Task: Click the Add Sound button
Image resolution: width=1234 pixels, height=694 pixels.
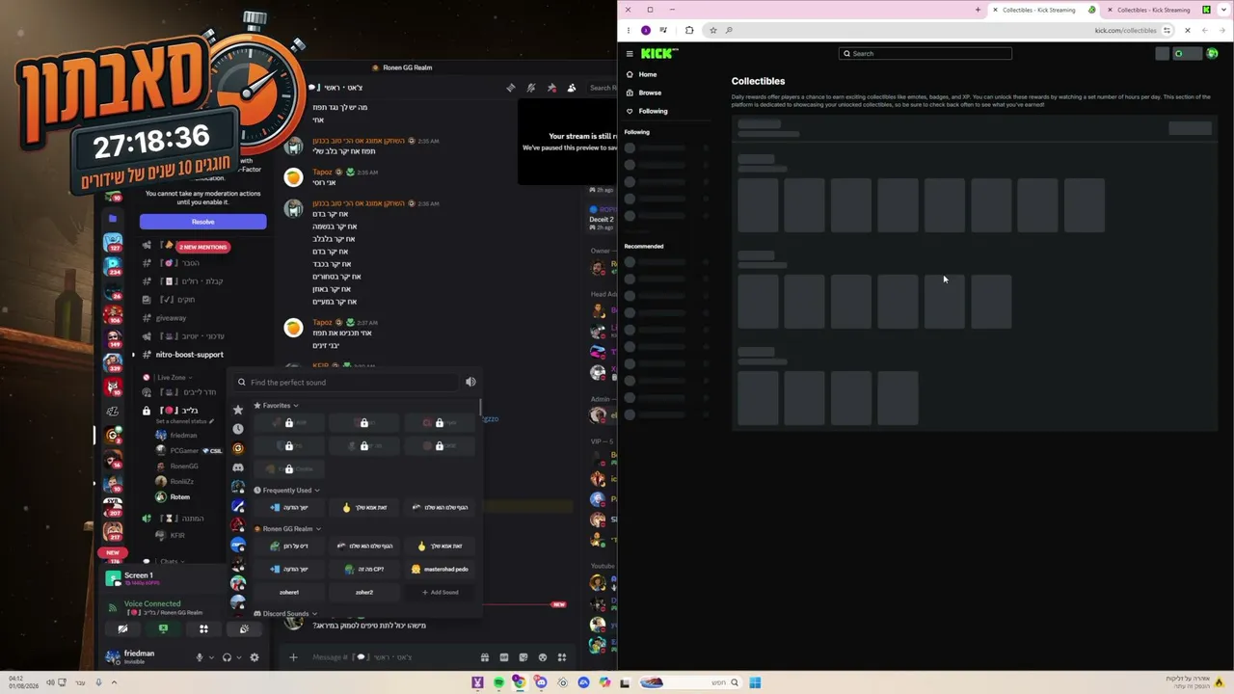Action: pyautogui.click(x=440, y=593)
